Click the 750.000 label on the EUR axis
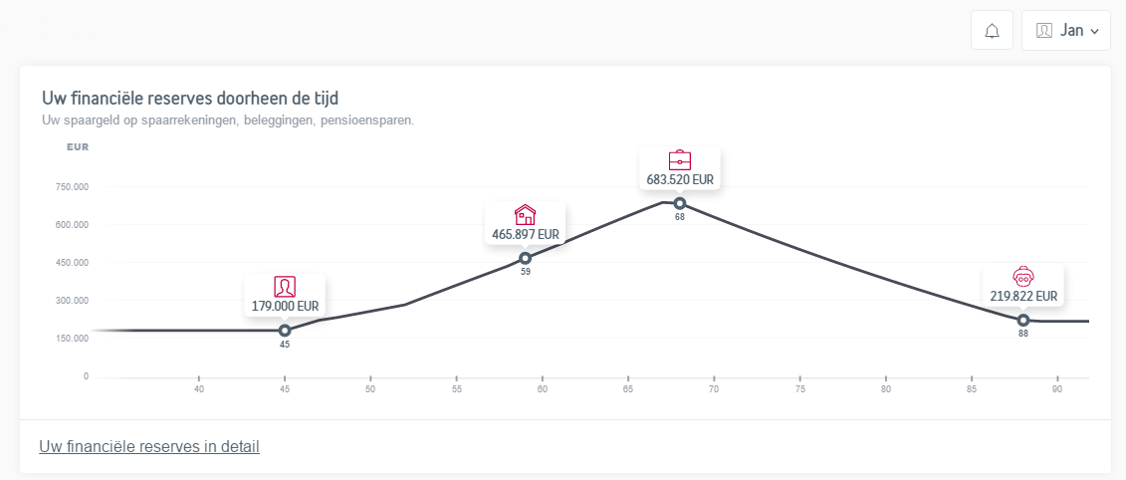This screenshot has width=1126, height=480. [x=73, y=187]
